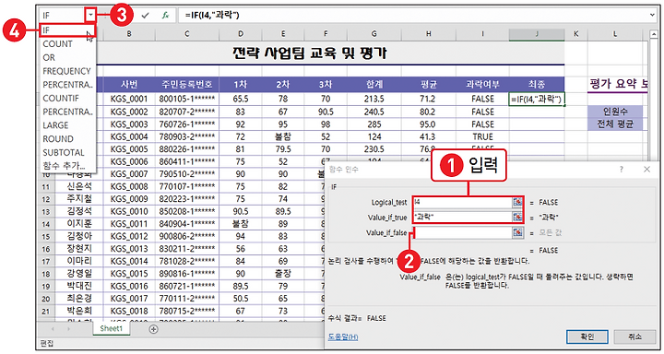
Task: Select row 15 header
Action: click(46, 237)
